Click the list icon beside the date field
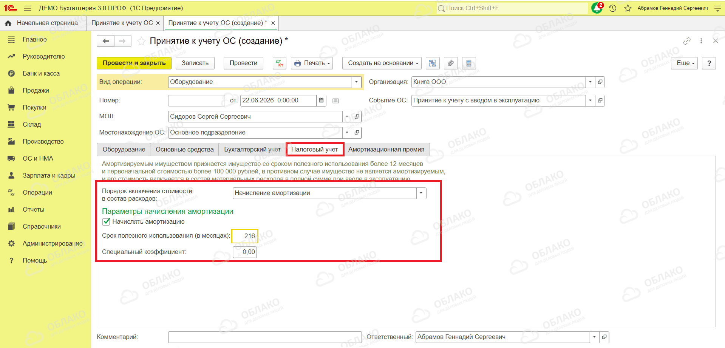The width and height of the screenshot is (725, 348). click(335, 101)
